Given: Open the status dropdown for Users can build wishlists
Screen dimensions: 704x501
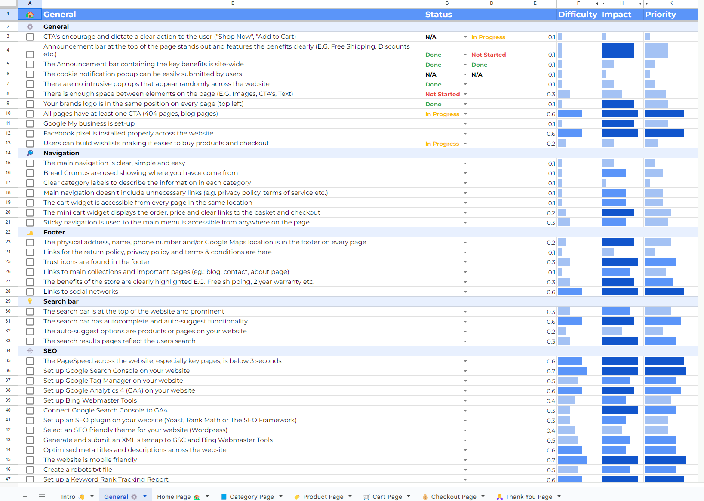Looking at the screenshot, I should tap(465, 144).
